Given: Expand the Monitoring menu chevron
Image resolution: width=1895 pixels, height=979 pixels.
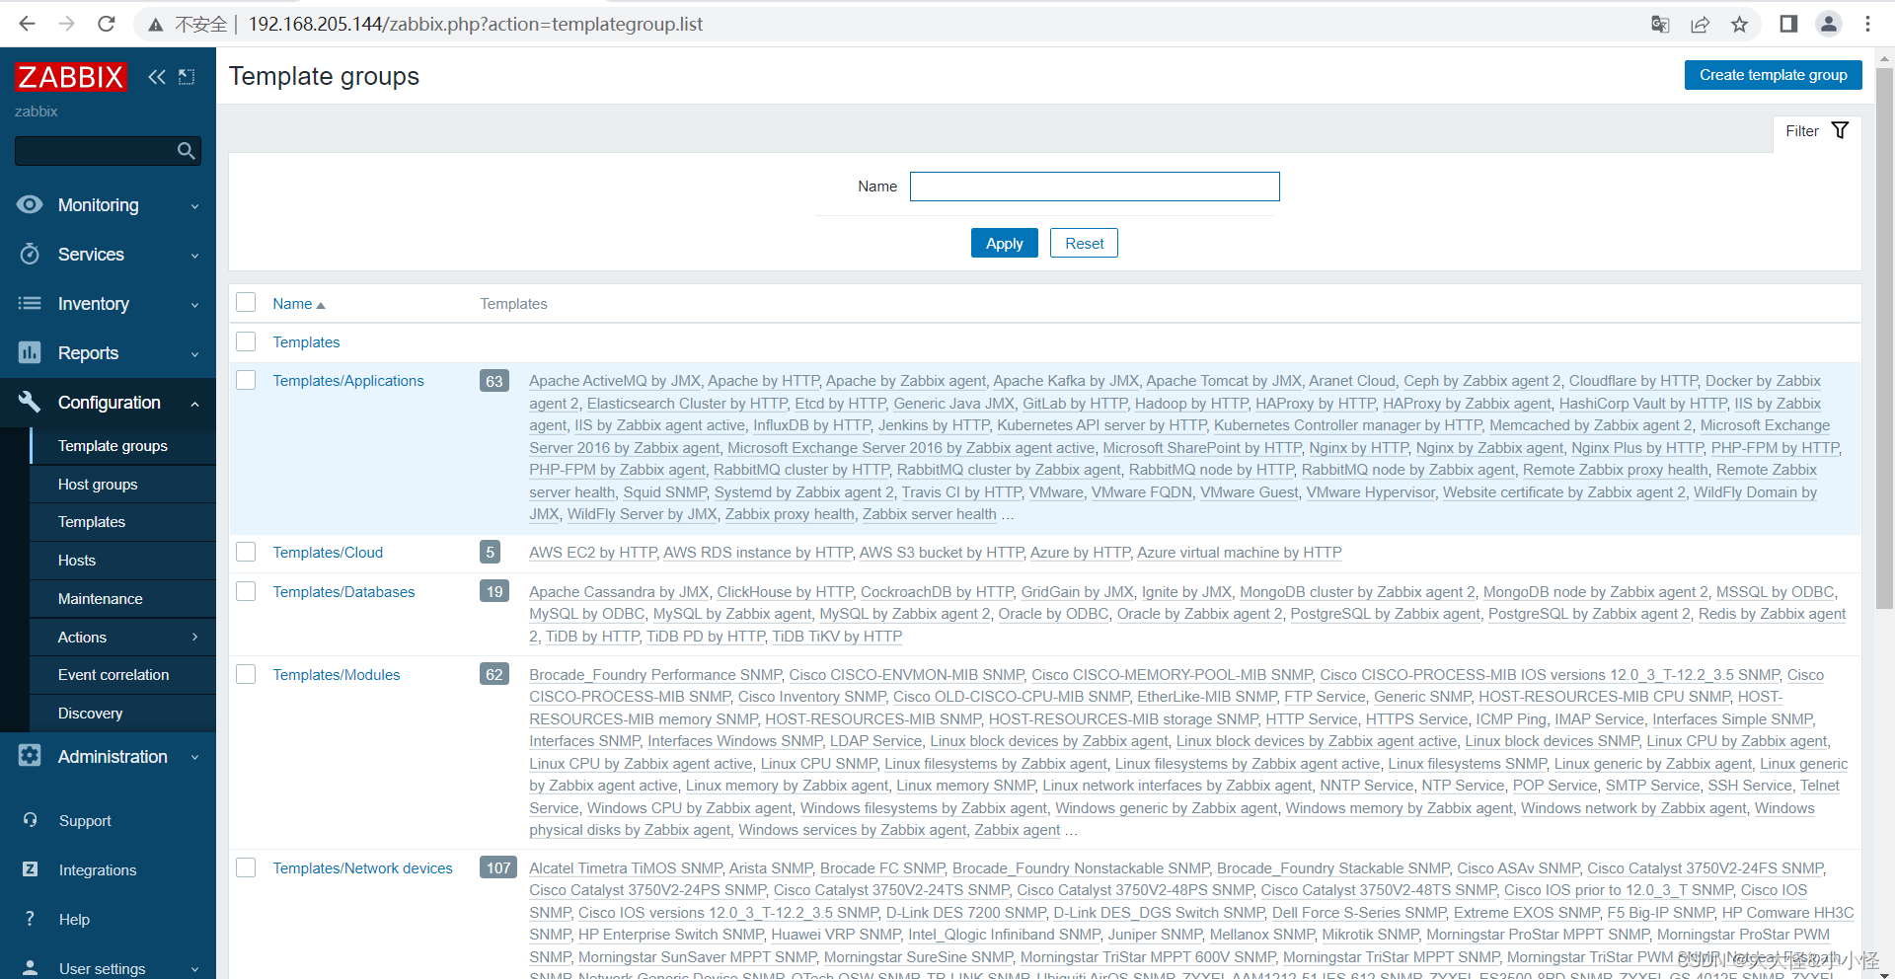Looking at the screenshot, I should tap(194, 206).
